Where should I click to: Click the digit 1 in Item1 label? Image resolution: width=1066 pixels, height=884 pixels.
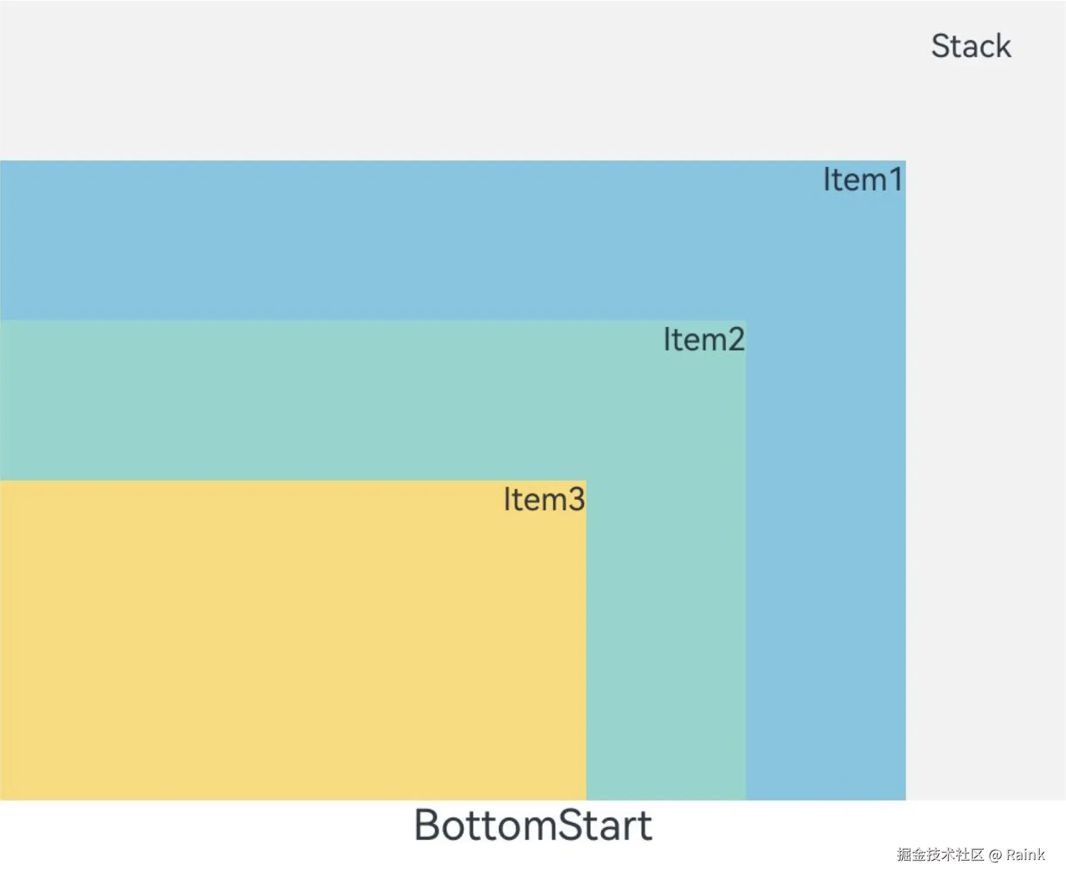click(x=896, y=180)
